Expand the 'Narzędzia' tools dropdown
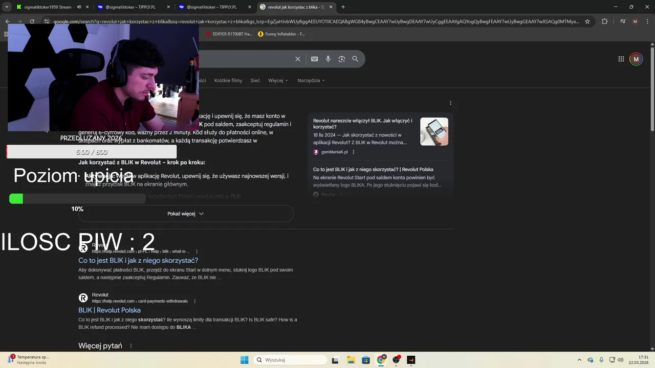 tap(311, 80)
